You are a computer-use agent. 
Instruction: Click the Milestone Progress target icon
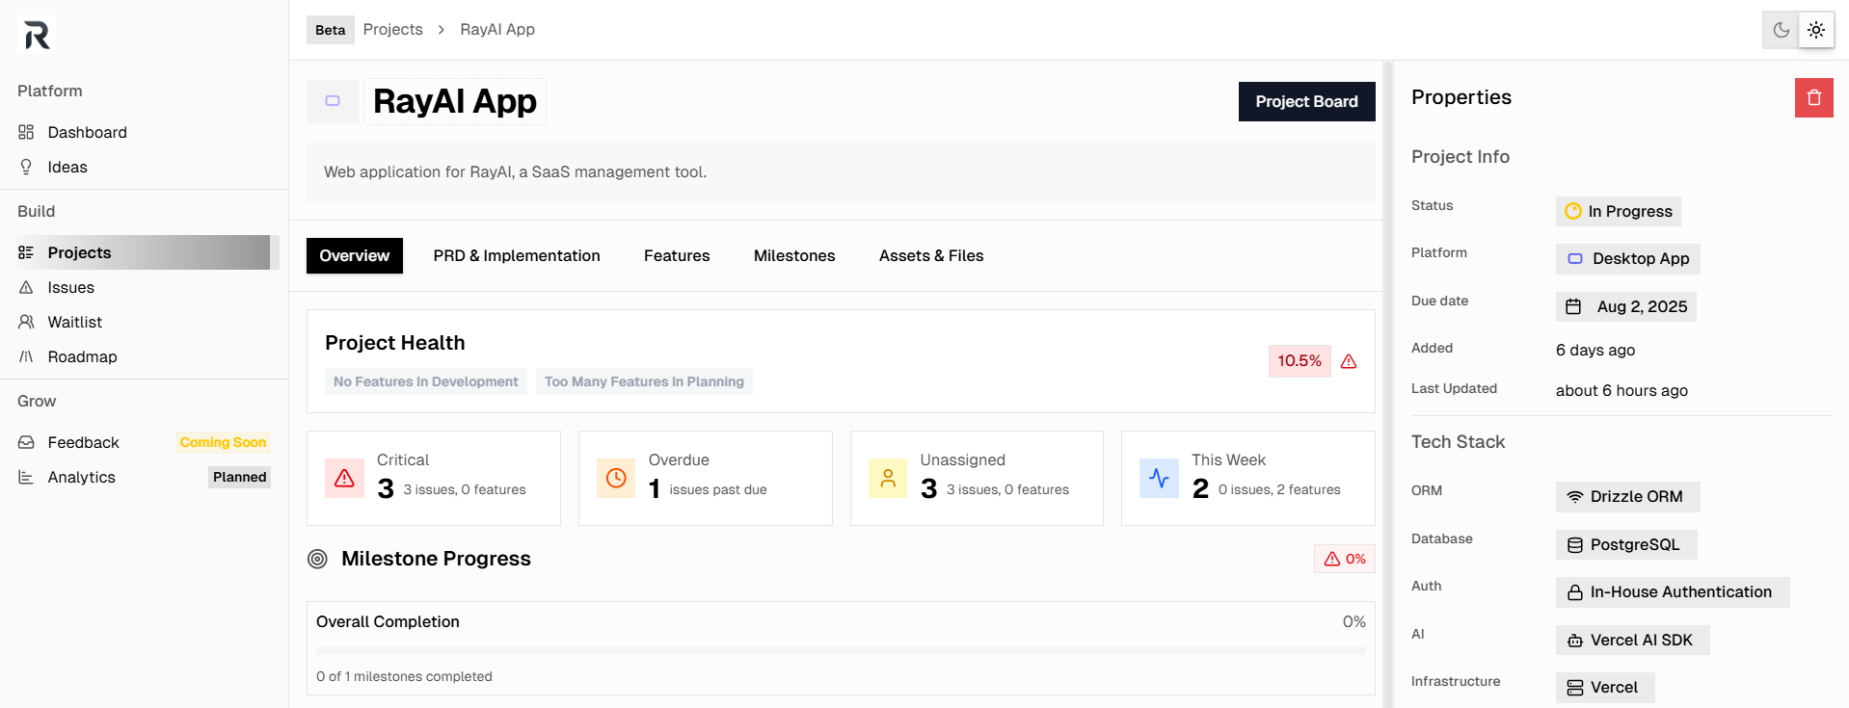point(317,559)
